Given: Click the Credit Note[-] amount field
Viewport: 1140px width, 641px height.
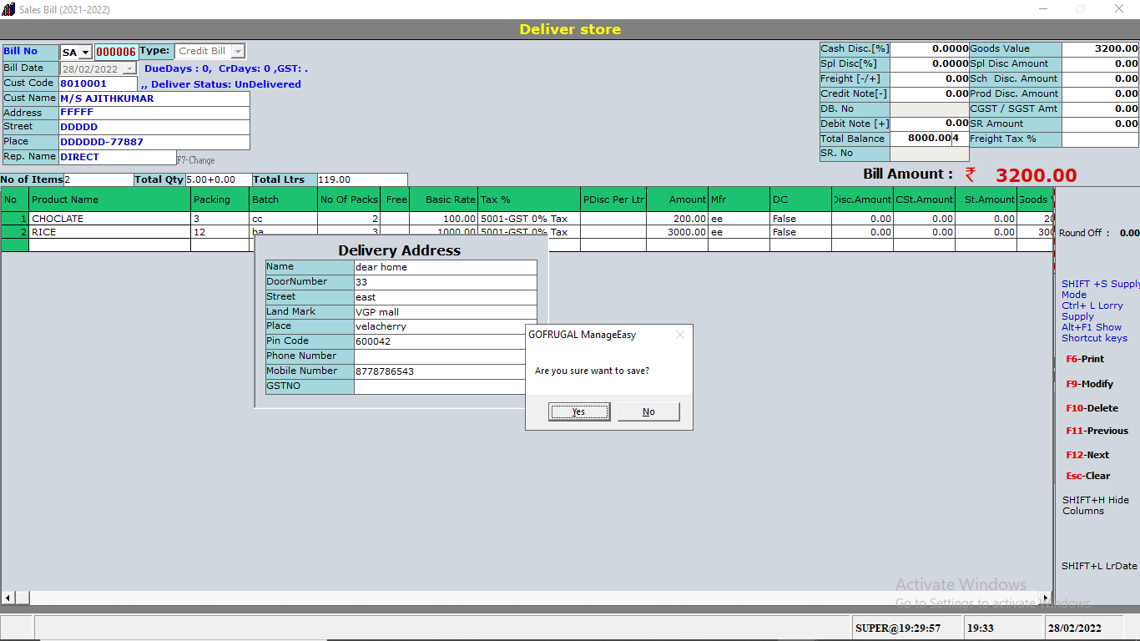Looking at the screenshot, I should (930, 94).
